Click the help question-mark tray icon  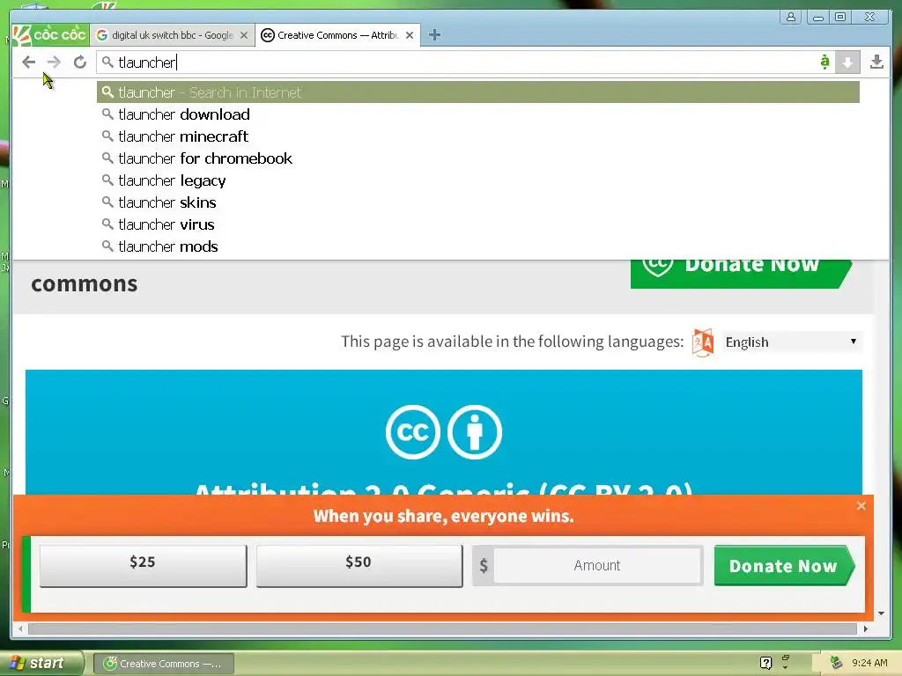point(765,663)
